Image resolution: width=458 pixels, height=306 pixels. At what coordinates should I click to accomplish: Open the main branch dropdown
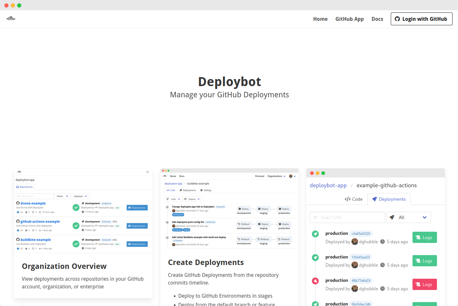(x=173, y=199)
